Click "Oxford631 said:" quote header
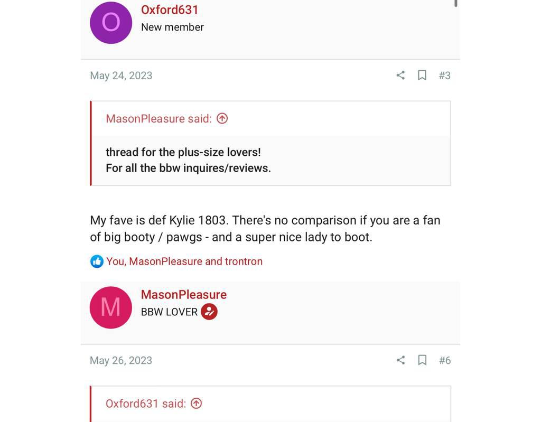The image size is (541, 422). (146, 404)
